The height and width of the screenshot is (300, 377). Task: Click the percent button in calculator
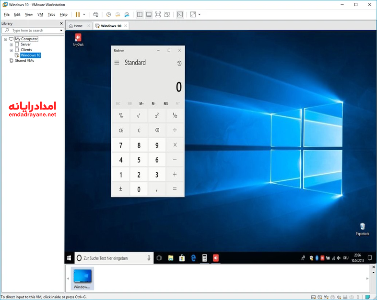pyautogui.click(x=121, y=116)
